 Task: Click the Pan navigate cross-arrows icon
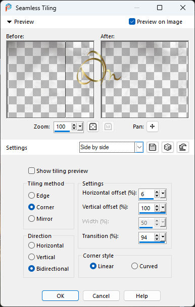[153, 127]
